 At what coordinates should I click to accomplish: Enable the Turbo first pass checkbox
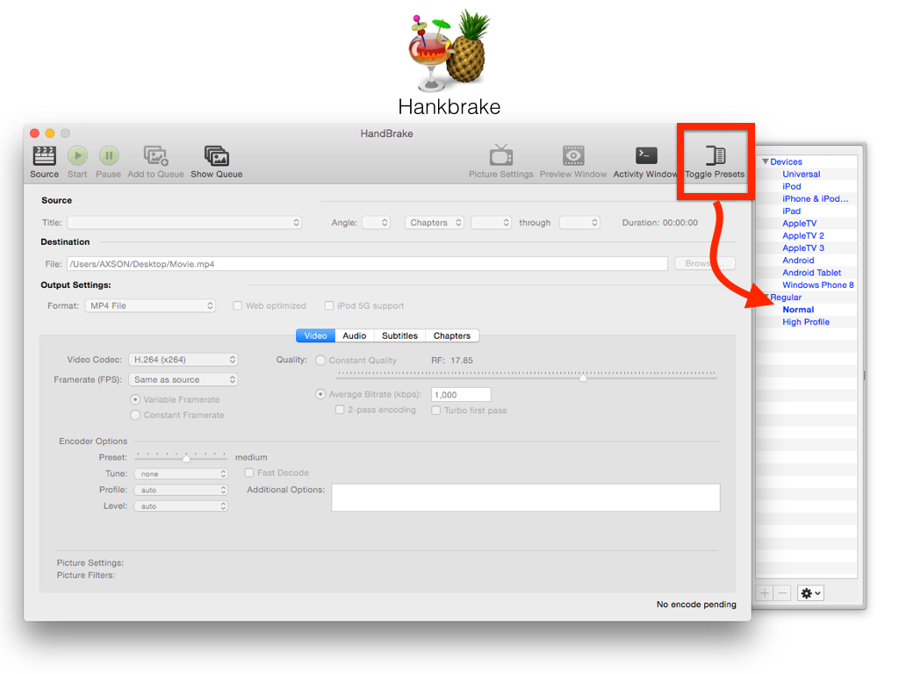[436, 411]
